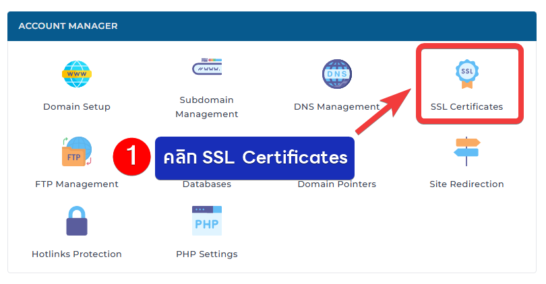546x284 pixels.
Task: Click the Domain Setup globe icon
Action: tap(76, 75)
